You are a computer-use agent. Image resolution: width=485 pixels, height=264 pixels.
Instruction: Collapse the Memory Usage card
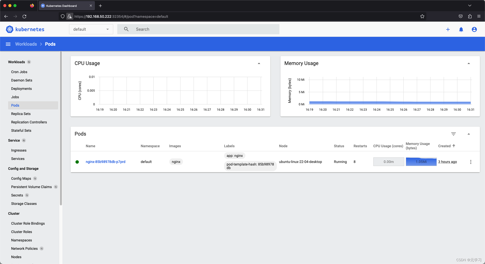pos(469,63)
